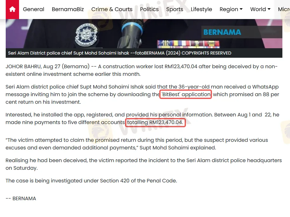290x217 pixels.
Task: Open the BernamaBiz section
Action: [68, 9]
